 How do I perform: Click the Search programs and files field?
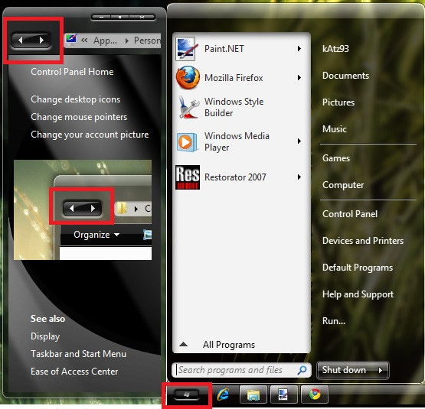click(241, 370)
